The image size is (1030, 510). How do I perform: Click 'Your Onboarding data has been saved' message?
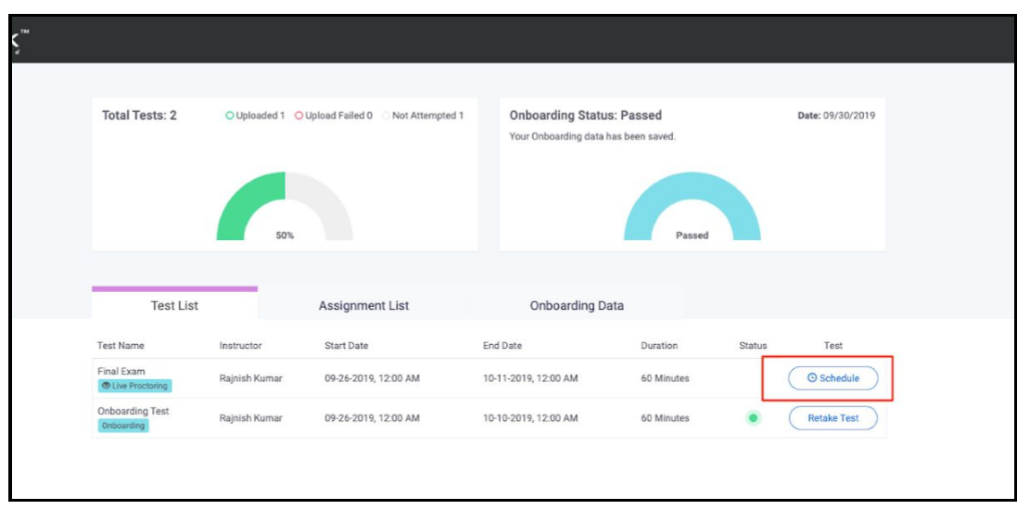(592, 136)
